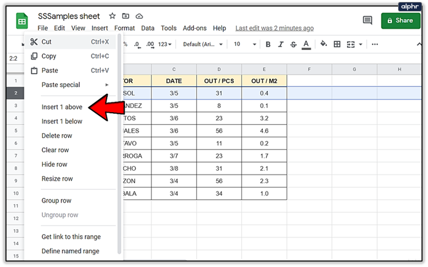Viewport: 428px width, 267px height.
Task: Open the Google Sheets home icon
Action: 22,21
